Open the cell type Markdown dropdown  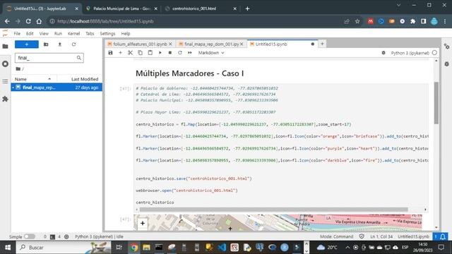pyautogui.click(x=211, y=53)
